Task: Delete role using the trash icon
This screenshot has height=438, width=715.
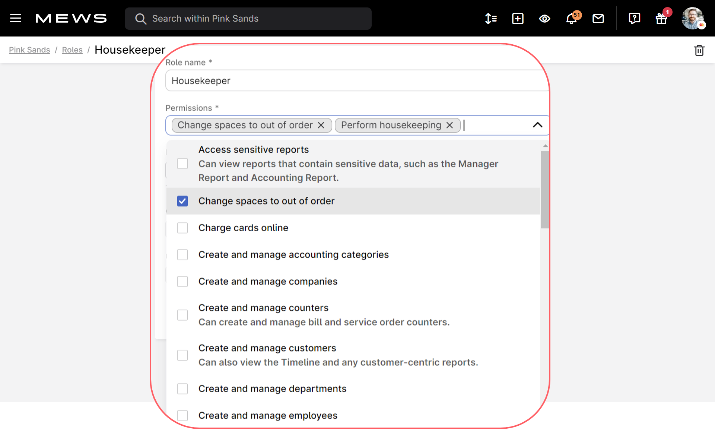Action: point(699,50)
